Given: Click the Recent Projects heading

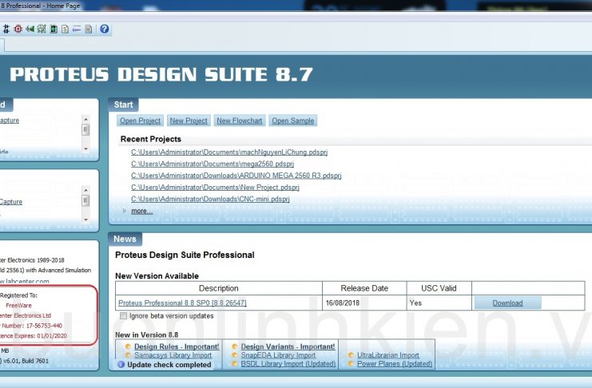Looking at the screenshot, I should (x=151, y=139).
